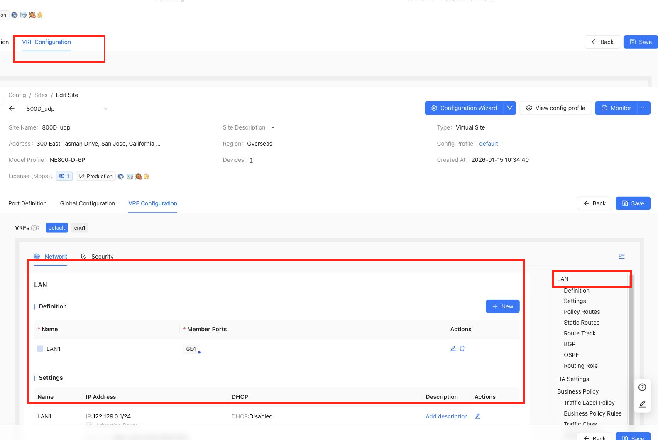Click the Devices count link 1
658x440 pixels.
click(x=251, y=160)
